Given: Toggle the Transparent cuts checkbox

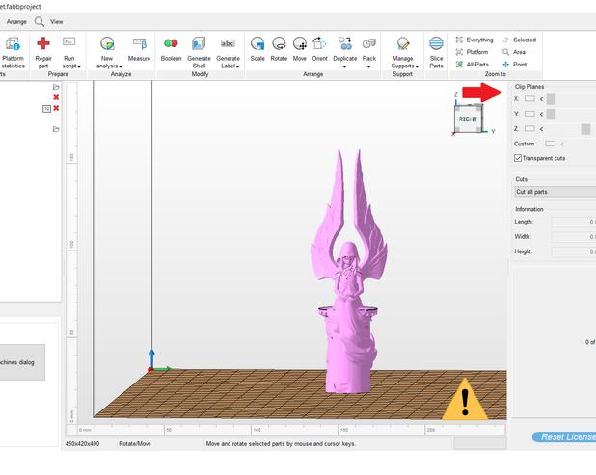Looking at the screenshot, I should coord(518,158).
